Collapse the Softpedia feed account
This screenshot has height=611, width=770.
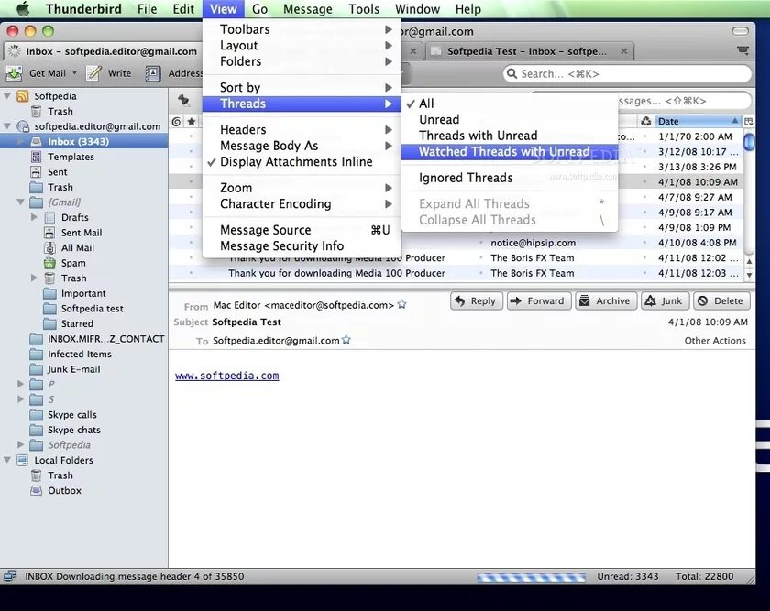tap(7, 95)
